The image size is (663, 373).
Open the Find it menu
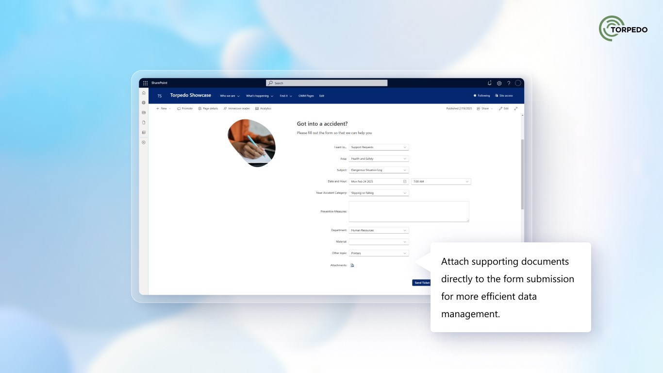(x=286, y=96)
